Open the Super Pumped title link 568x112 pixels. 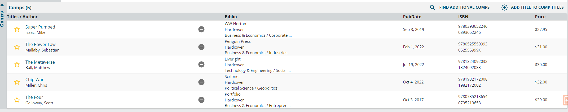pos(40,27)
